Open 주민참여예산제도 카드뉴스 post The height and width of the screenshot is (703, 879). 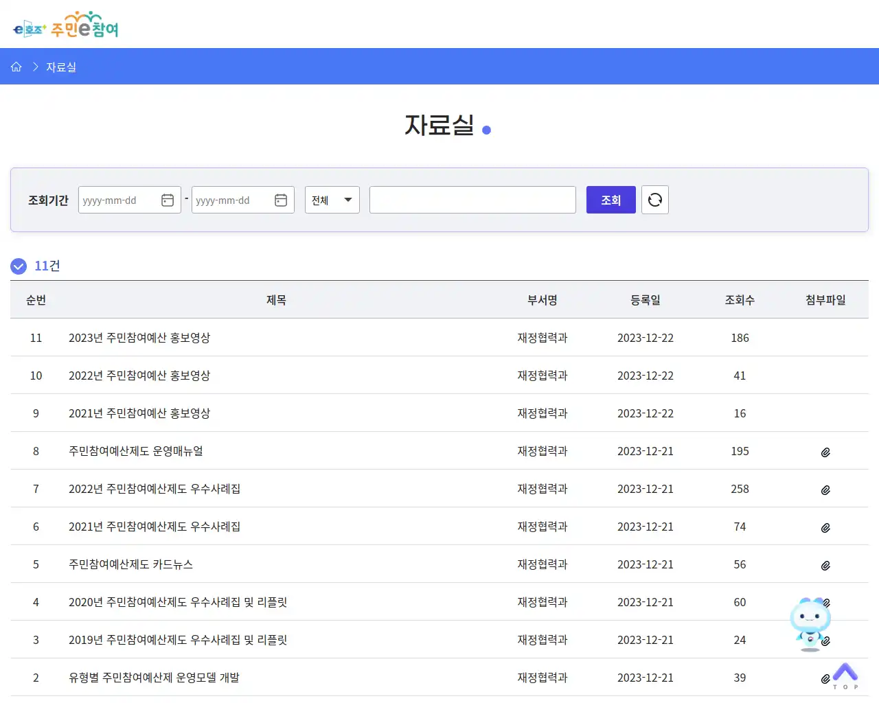[130, 564]
